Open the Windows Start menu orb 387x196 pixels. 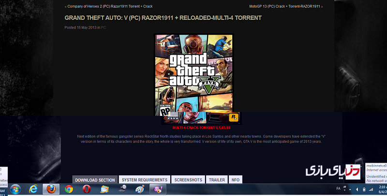[x=15, y=189]
